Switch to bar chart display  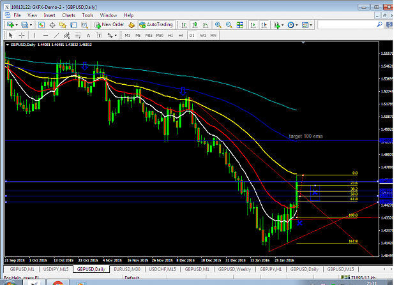pos(184,25)
